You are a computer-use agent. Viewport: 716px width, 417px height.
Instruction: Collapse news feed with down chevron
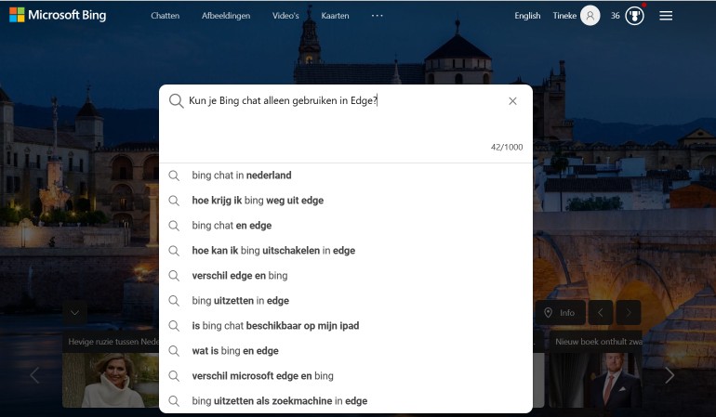[74, 313]
